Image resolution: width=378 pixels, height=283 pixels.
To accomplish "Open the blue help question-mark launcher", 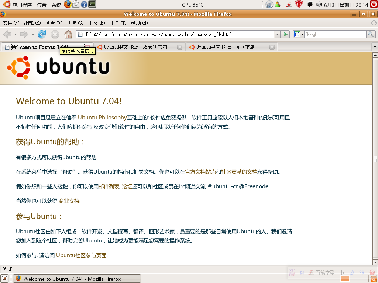I will (84, 4).
